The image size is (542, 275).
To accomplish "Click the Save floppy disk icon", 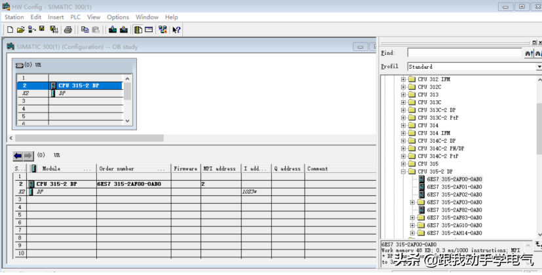I will (x=42, y=29).
